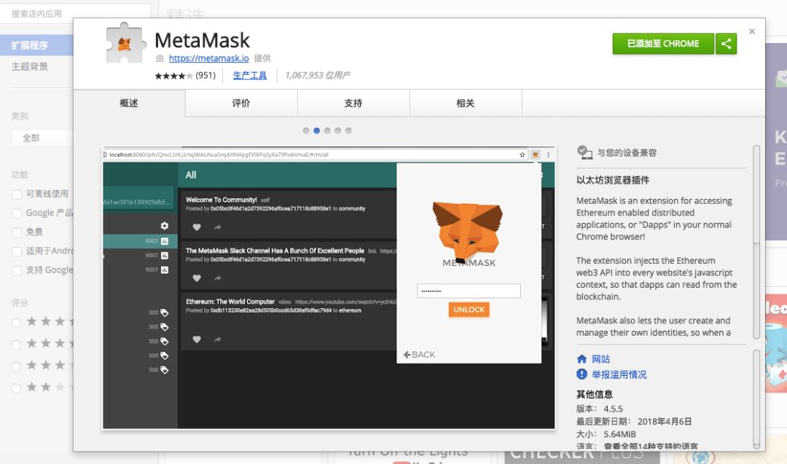The image size is (787, 464).
Task: Click the BACK link in MetaMask popup
Action: [x=420, y=355]
